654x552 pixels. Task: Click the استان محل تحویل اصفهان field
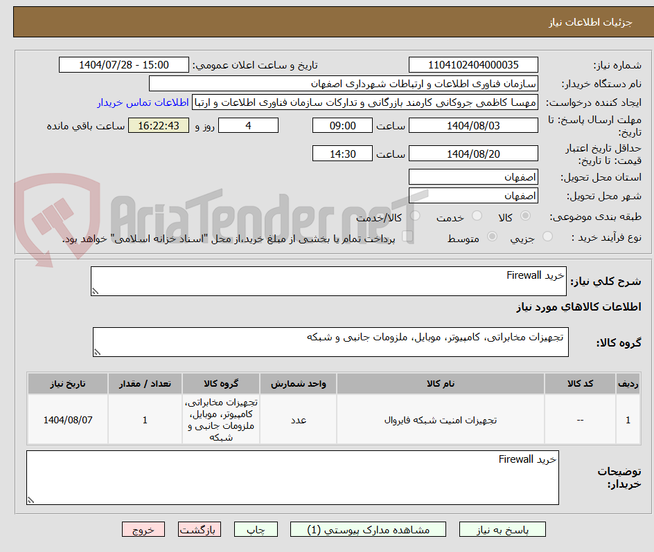pyautogui.click(x=473, y=176)
